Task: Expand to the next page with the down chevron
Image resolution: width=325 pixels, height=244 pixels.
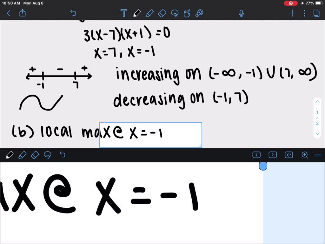Action: (317, 134)
